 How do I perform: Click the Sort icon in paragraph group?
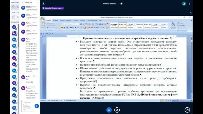105,24
